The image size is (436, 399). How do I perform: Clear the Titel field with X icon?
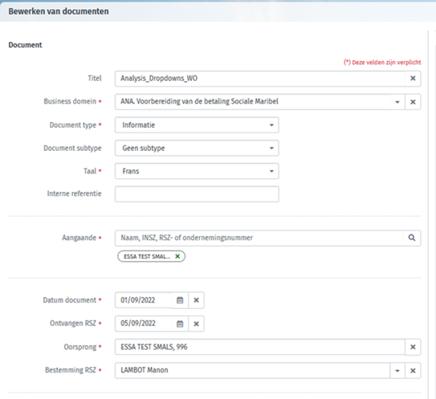coord(413,79)
